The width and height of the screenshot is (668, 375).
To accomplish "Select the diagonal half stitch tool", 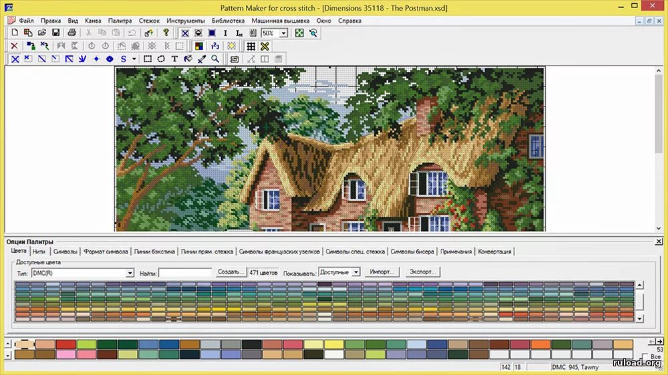I will pos(41,59).
